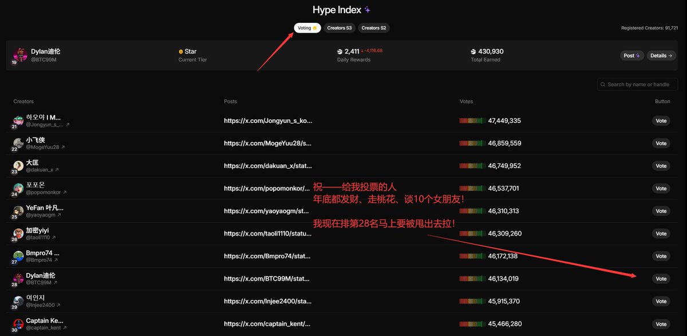The width and height of the screenshot is (687, 336).
Task: Click 여인지 avatar
Action: click(x=18, y=301)
